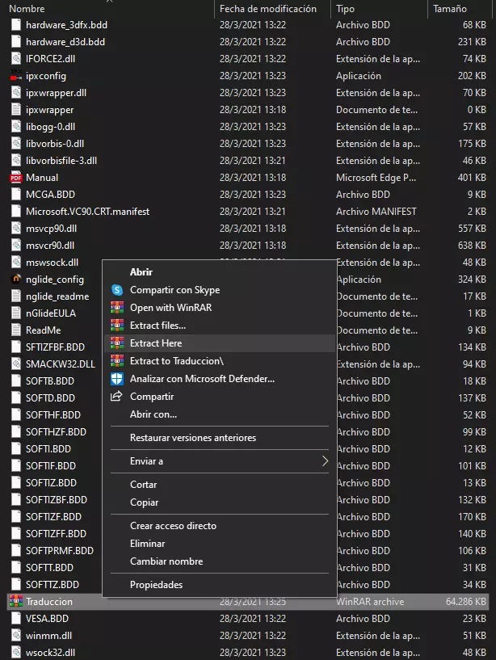Click Abrir at top of context menu

(x=141, y=272)
